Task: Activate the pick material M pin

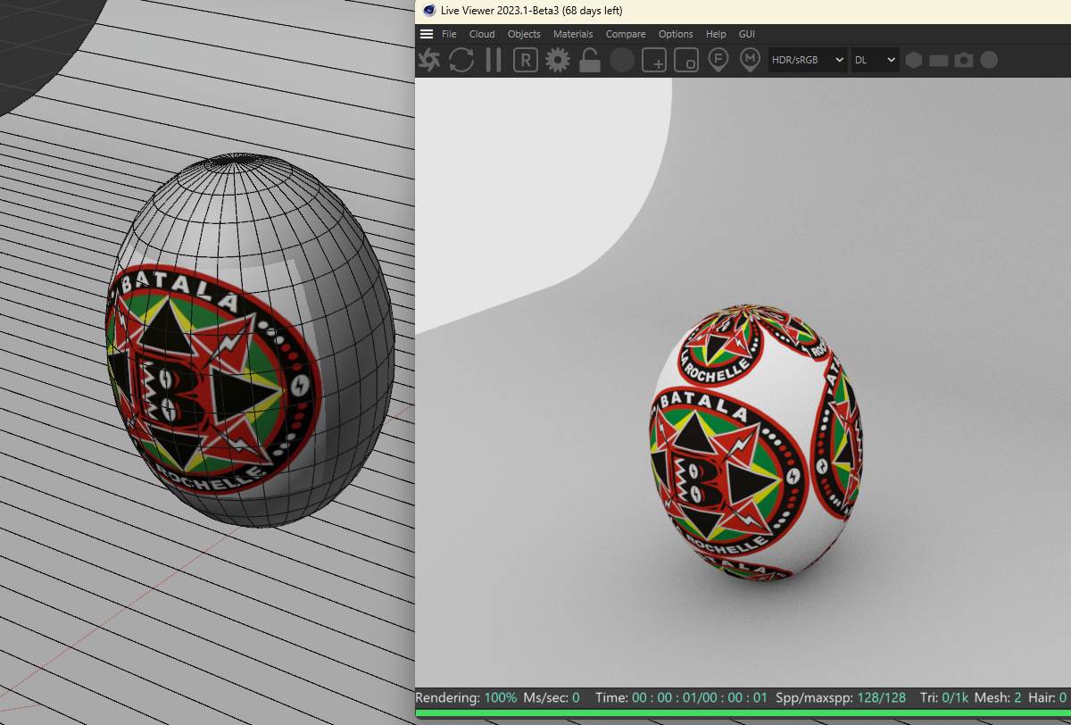Action: 750,60
